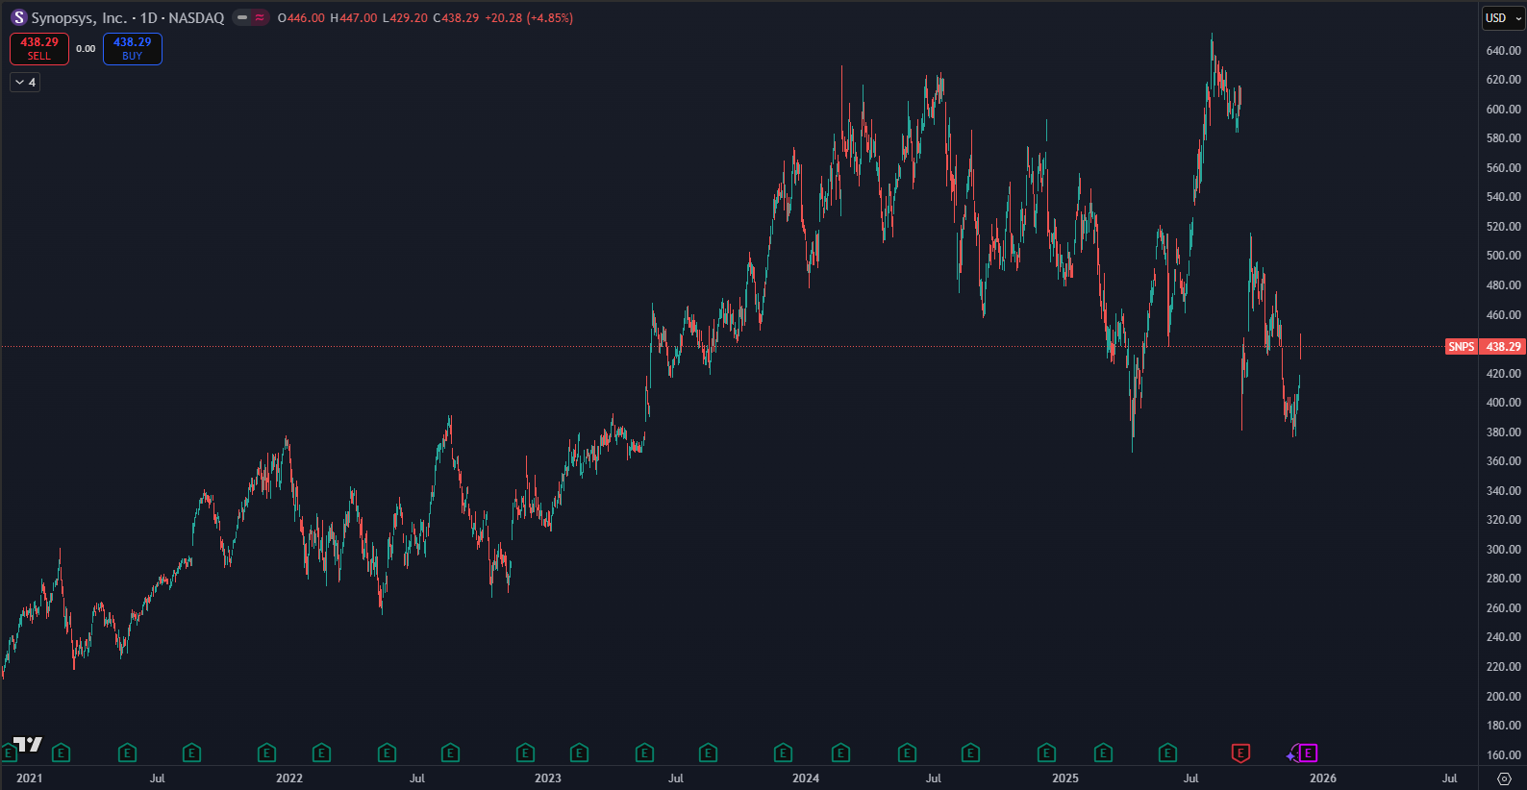Click the low value L429.20

(x=405, y=18)
